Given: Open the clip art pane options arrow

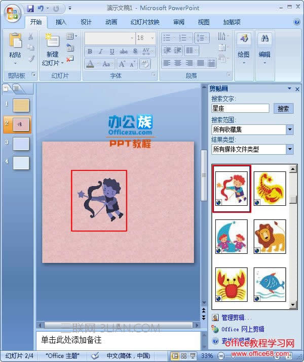Looking at the screenshot, I should [x=289, y=88].
